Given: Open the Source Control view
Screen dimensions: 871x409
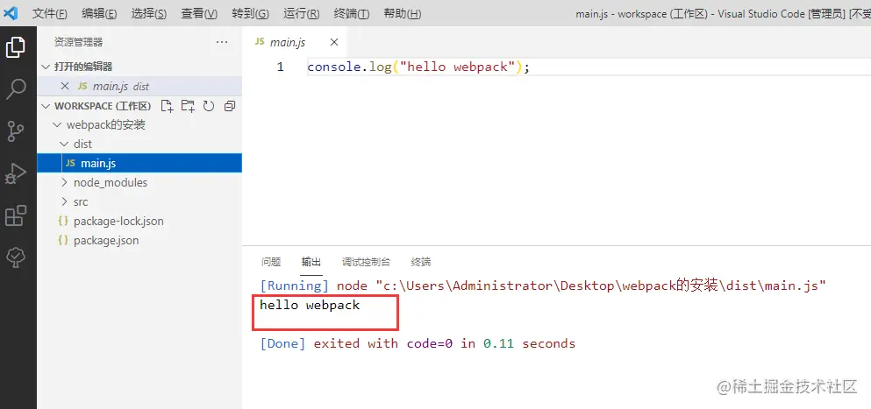Looking at the screenshot, I should (x=16, y=131).
